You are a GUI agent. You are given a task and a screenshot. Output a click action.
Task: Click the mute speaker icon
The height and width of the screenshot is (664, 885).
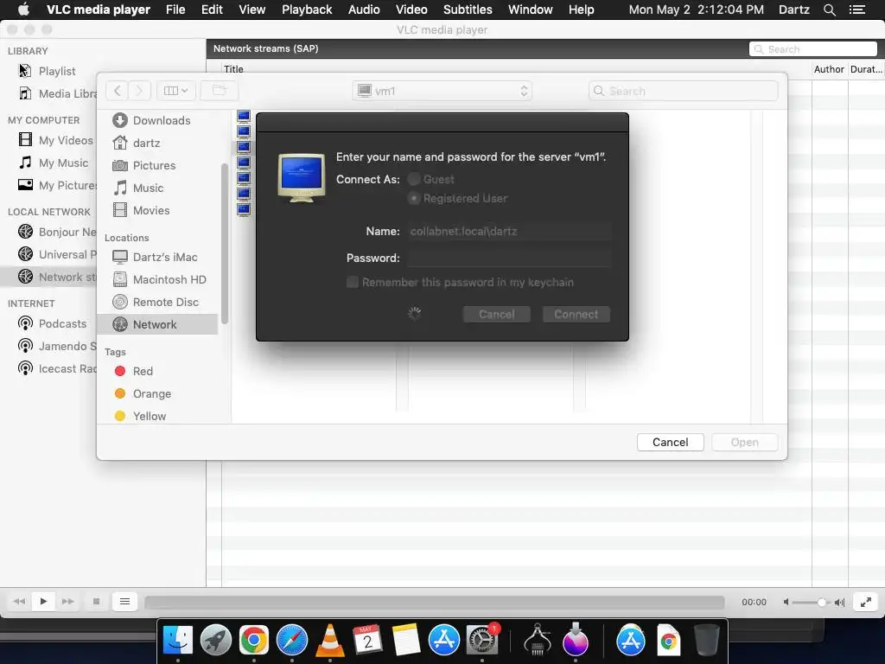click(x=786, y=603)
